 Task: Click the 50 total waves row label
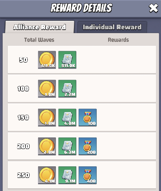(23, 60)
